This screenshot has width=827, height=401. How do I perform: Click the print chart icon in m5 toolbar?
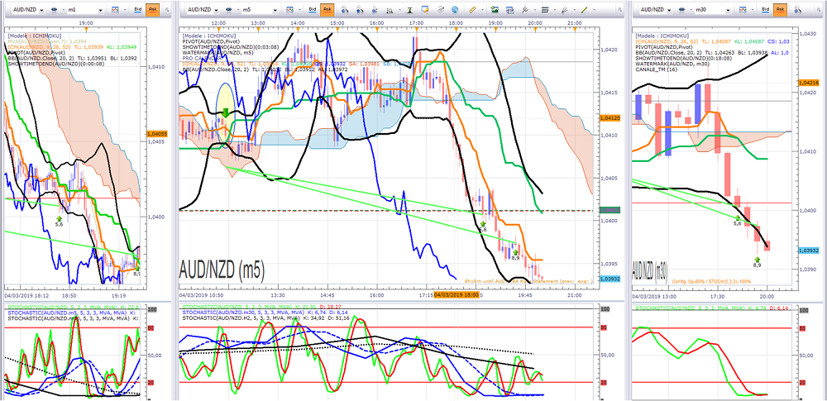(x=509, y=10)
